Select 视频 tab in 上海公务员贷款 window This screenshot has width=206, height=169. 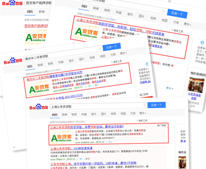[113, 113]
